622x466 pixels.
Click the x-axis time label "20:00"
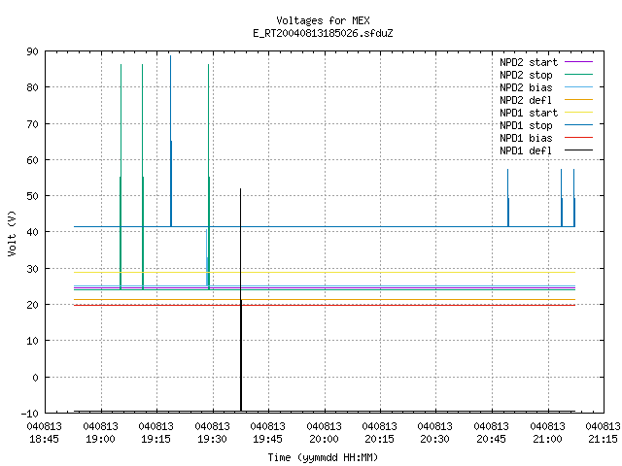324,440
